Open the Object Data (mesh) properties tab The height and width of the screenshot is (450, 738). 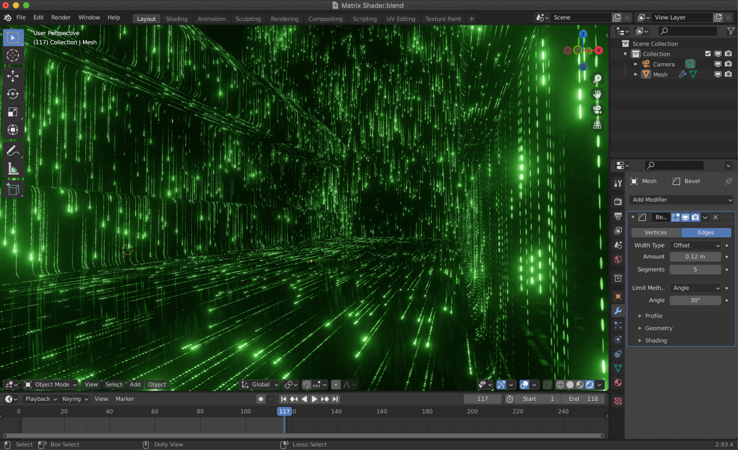618,368
